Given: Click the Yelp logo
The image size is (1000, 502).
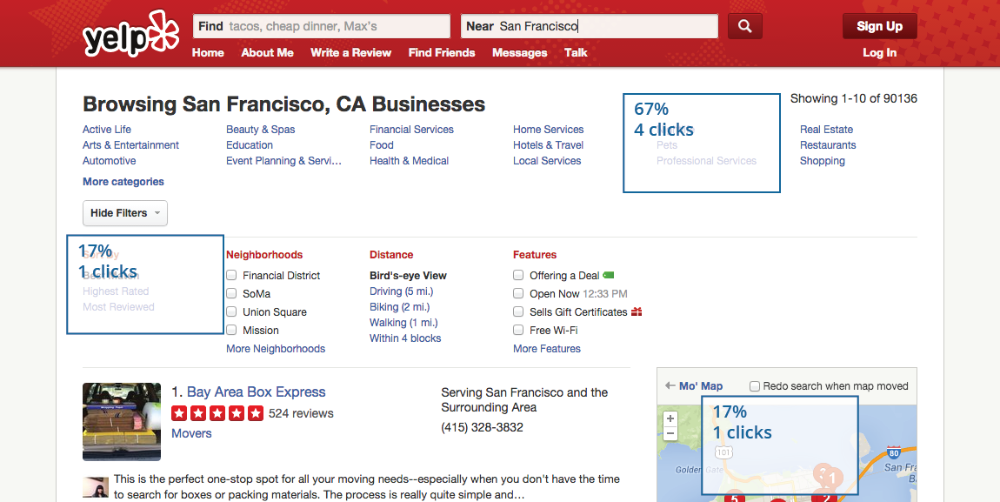Looking at the screenshot, I should point(130,33).
